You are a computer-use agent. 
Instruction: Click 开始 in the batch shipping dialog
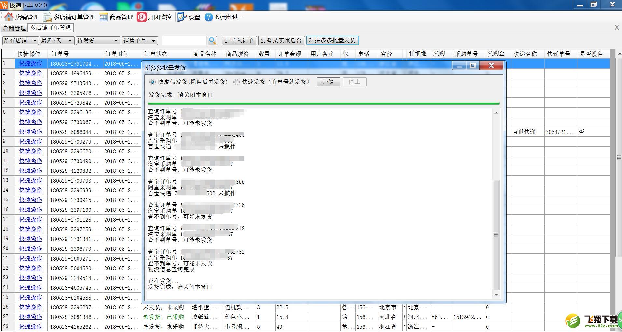328,82
